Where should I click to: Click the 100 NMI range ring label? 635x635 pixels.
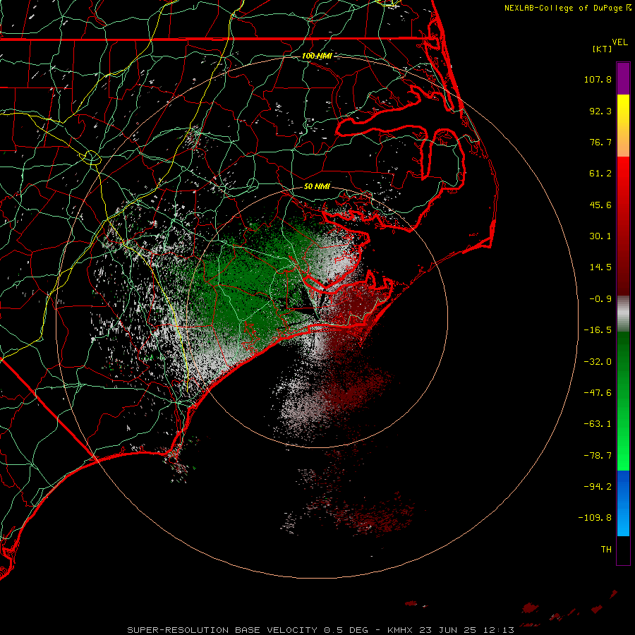(x=317, y=56)
